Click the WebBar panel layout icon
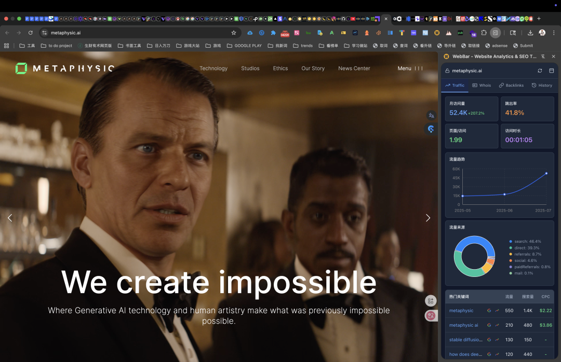 pos(551,71)
